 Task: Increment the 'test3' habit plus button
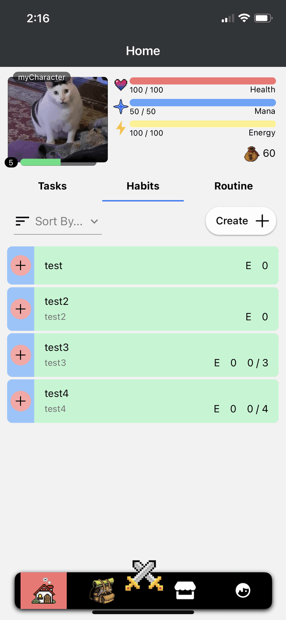tap(21, 355)
